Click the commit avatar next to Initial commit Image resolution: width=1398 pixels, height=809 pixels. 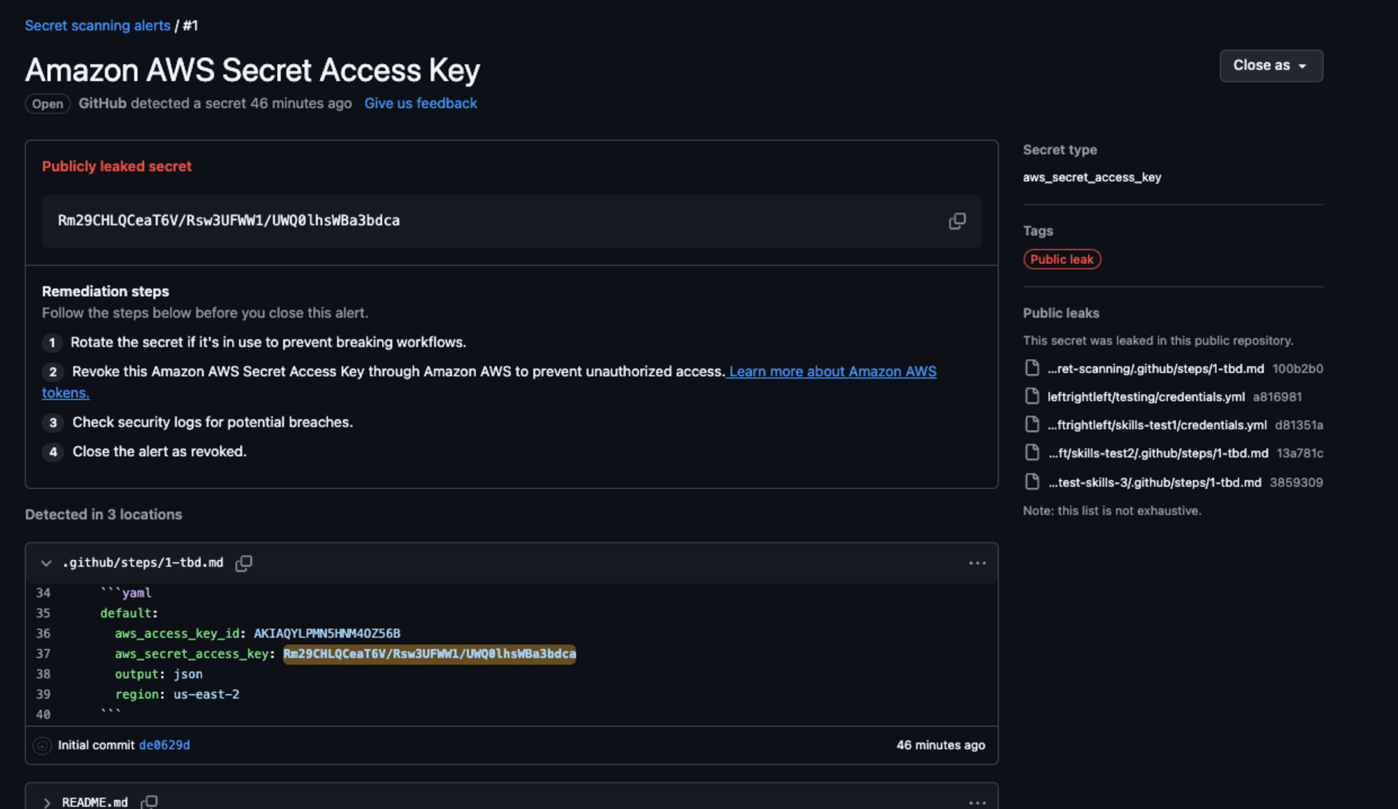pyautogui.click(x=42, y=745)
